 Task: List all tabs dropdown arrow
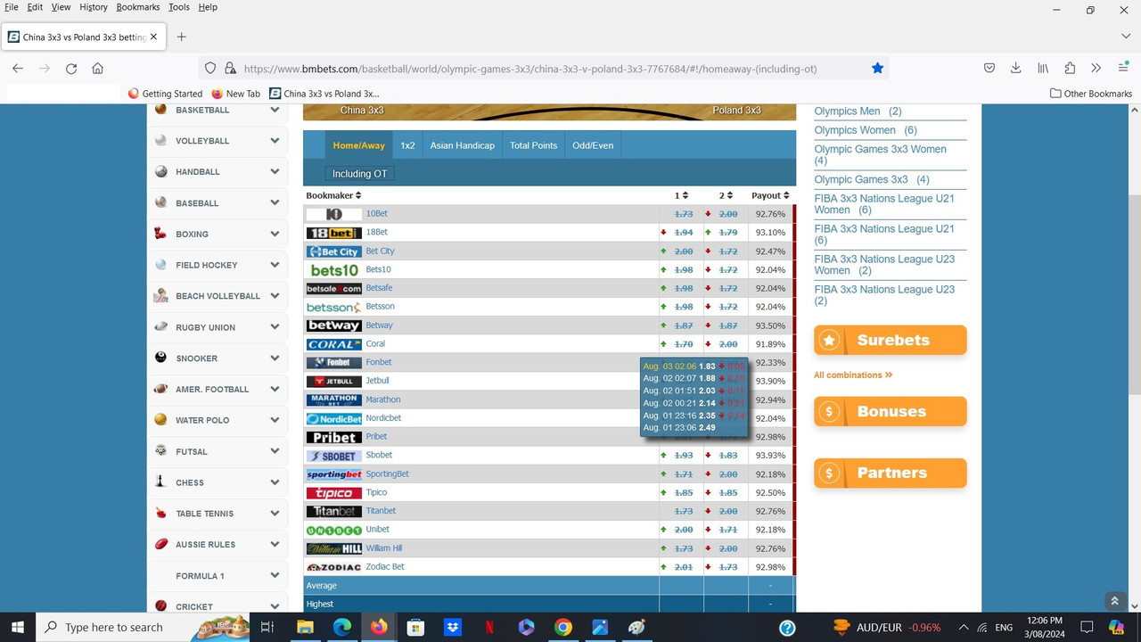pyautogui.click(x=1125, y=37)
